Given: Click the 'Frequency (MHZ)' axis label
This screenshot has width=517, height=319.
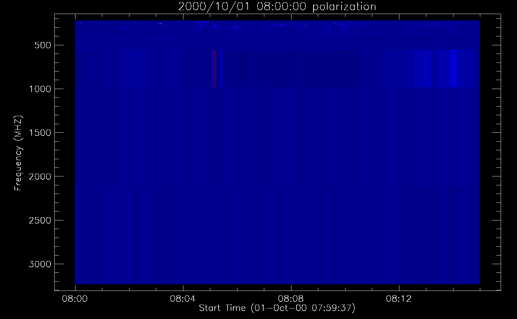Looking at the screenshot, I should point(19,153).
